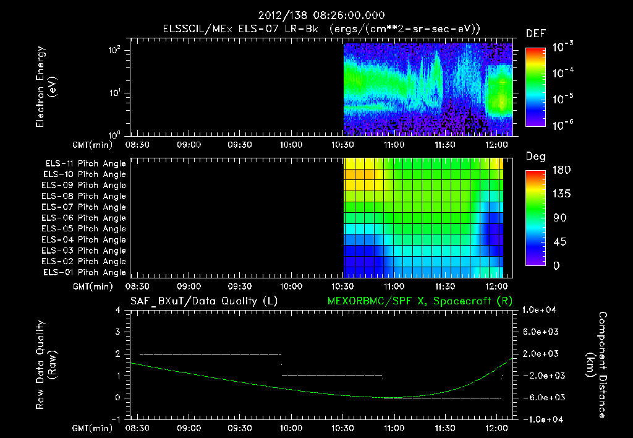Select the ELS-11 Pitch Angle row label

coord(85,164)
